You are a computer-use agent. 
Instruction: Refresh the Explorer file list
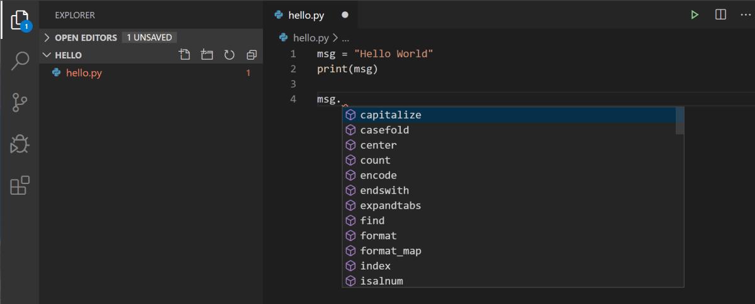point(229,55)
